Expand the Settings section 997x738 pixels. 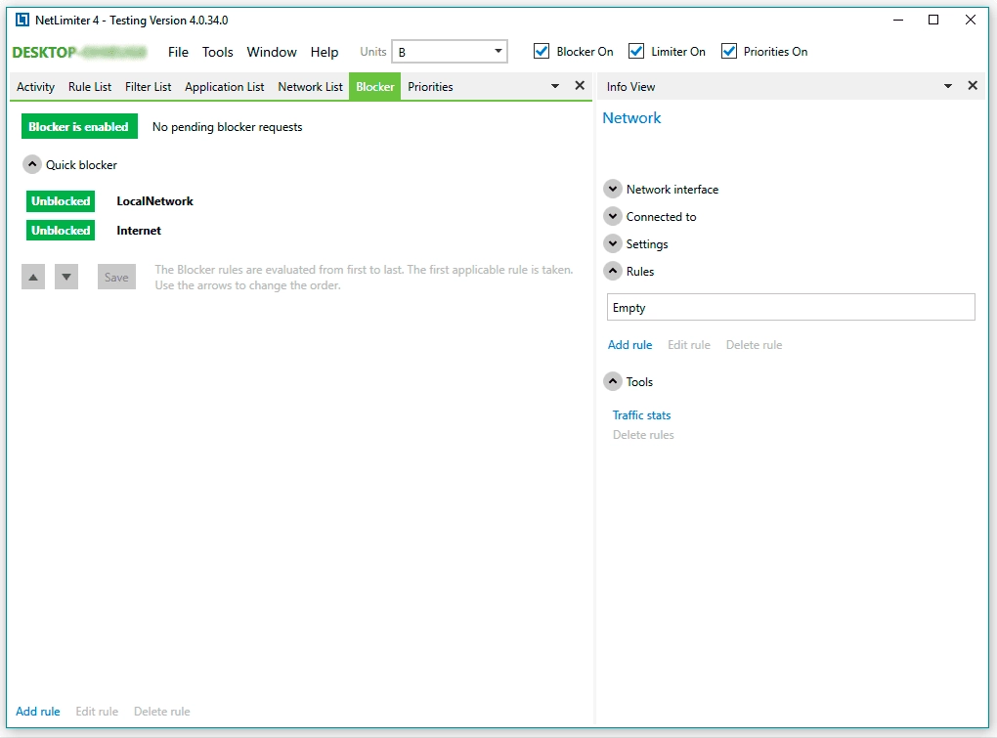[x=612, y=243]
